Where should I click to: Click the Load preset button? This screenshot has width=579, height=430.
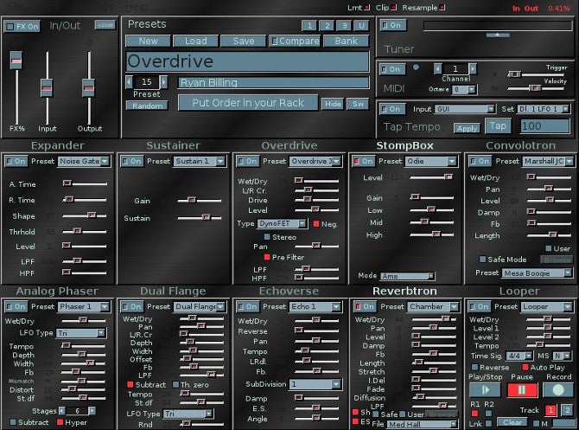(x=195, y=41)
